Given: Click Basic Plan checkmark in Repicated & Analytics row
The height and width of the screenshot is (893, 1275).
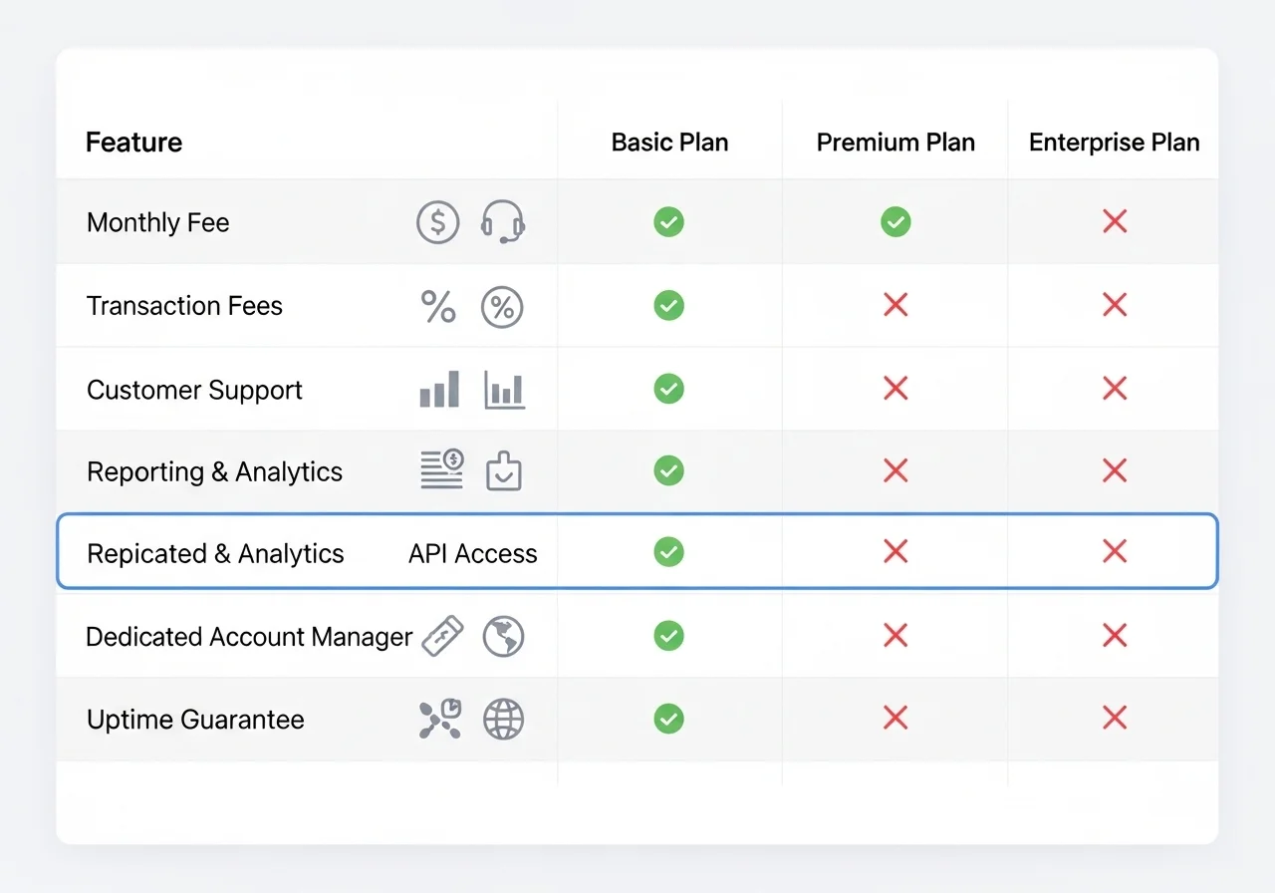Looking at the screenshot, I should (x=668, y=551).
